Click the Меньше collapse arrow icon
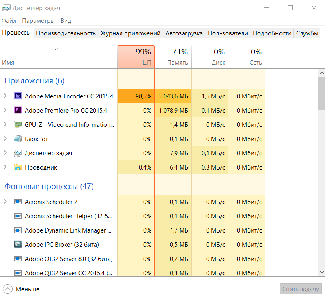The height and width of the screenshot is (300, 325). click(x=8, y=289)
